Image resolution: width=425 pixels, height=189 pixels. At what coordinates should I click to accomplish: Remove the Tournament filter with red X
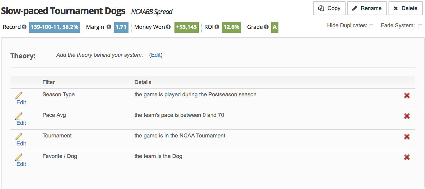point(407,137)
